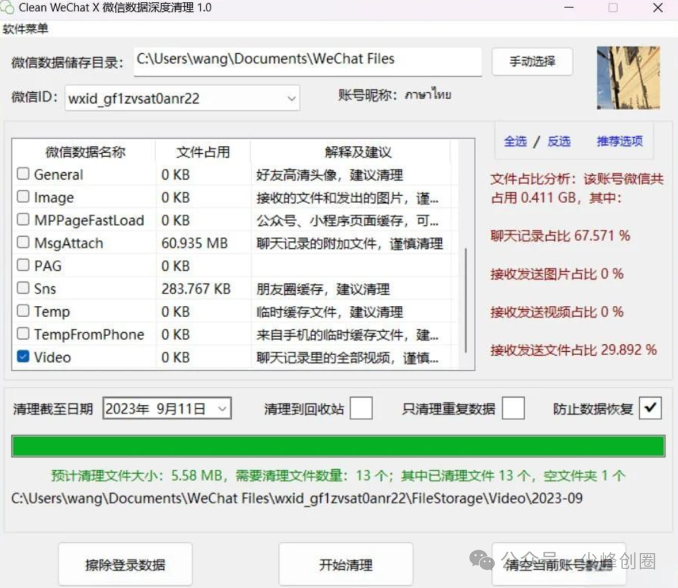The height and width of the screenshot is (588, 678).
Task: Click the 擦除登录数据 button
Action: 125,565
